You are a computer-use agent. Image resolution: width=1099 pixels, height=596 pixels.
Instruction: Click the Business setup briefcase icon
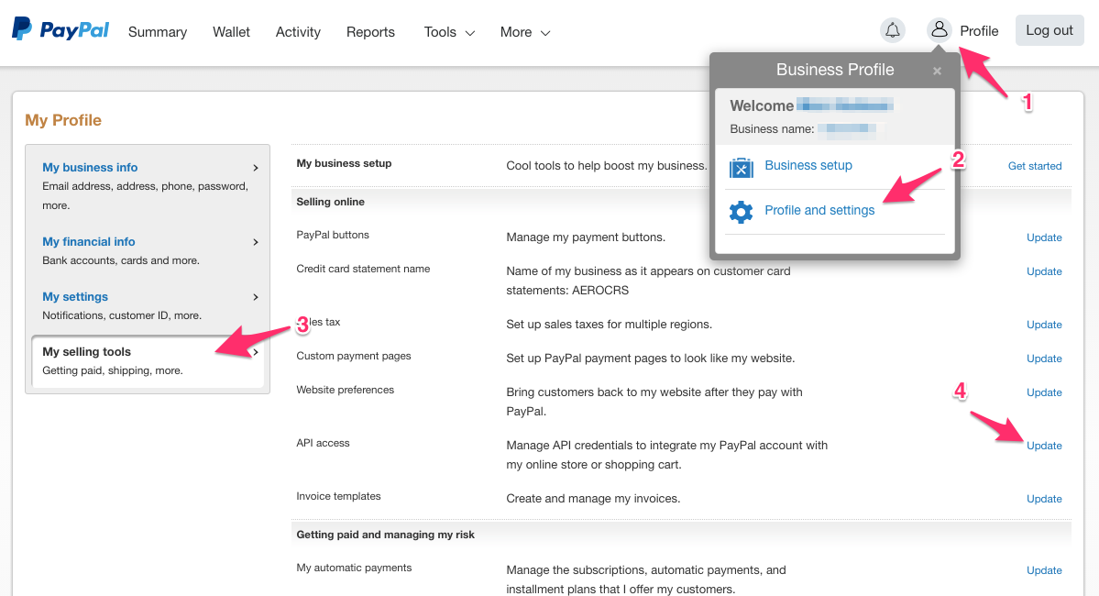741,167
